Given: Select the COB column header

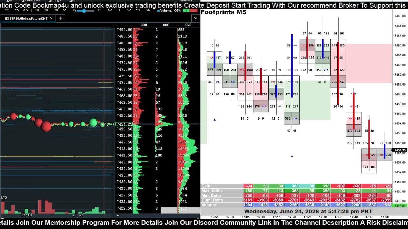Looking at the screenshot, I should click(144, 25).
